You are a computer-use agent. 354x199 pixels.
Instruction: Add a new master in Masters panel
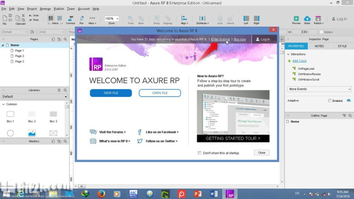click(53, 141)
